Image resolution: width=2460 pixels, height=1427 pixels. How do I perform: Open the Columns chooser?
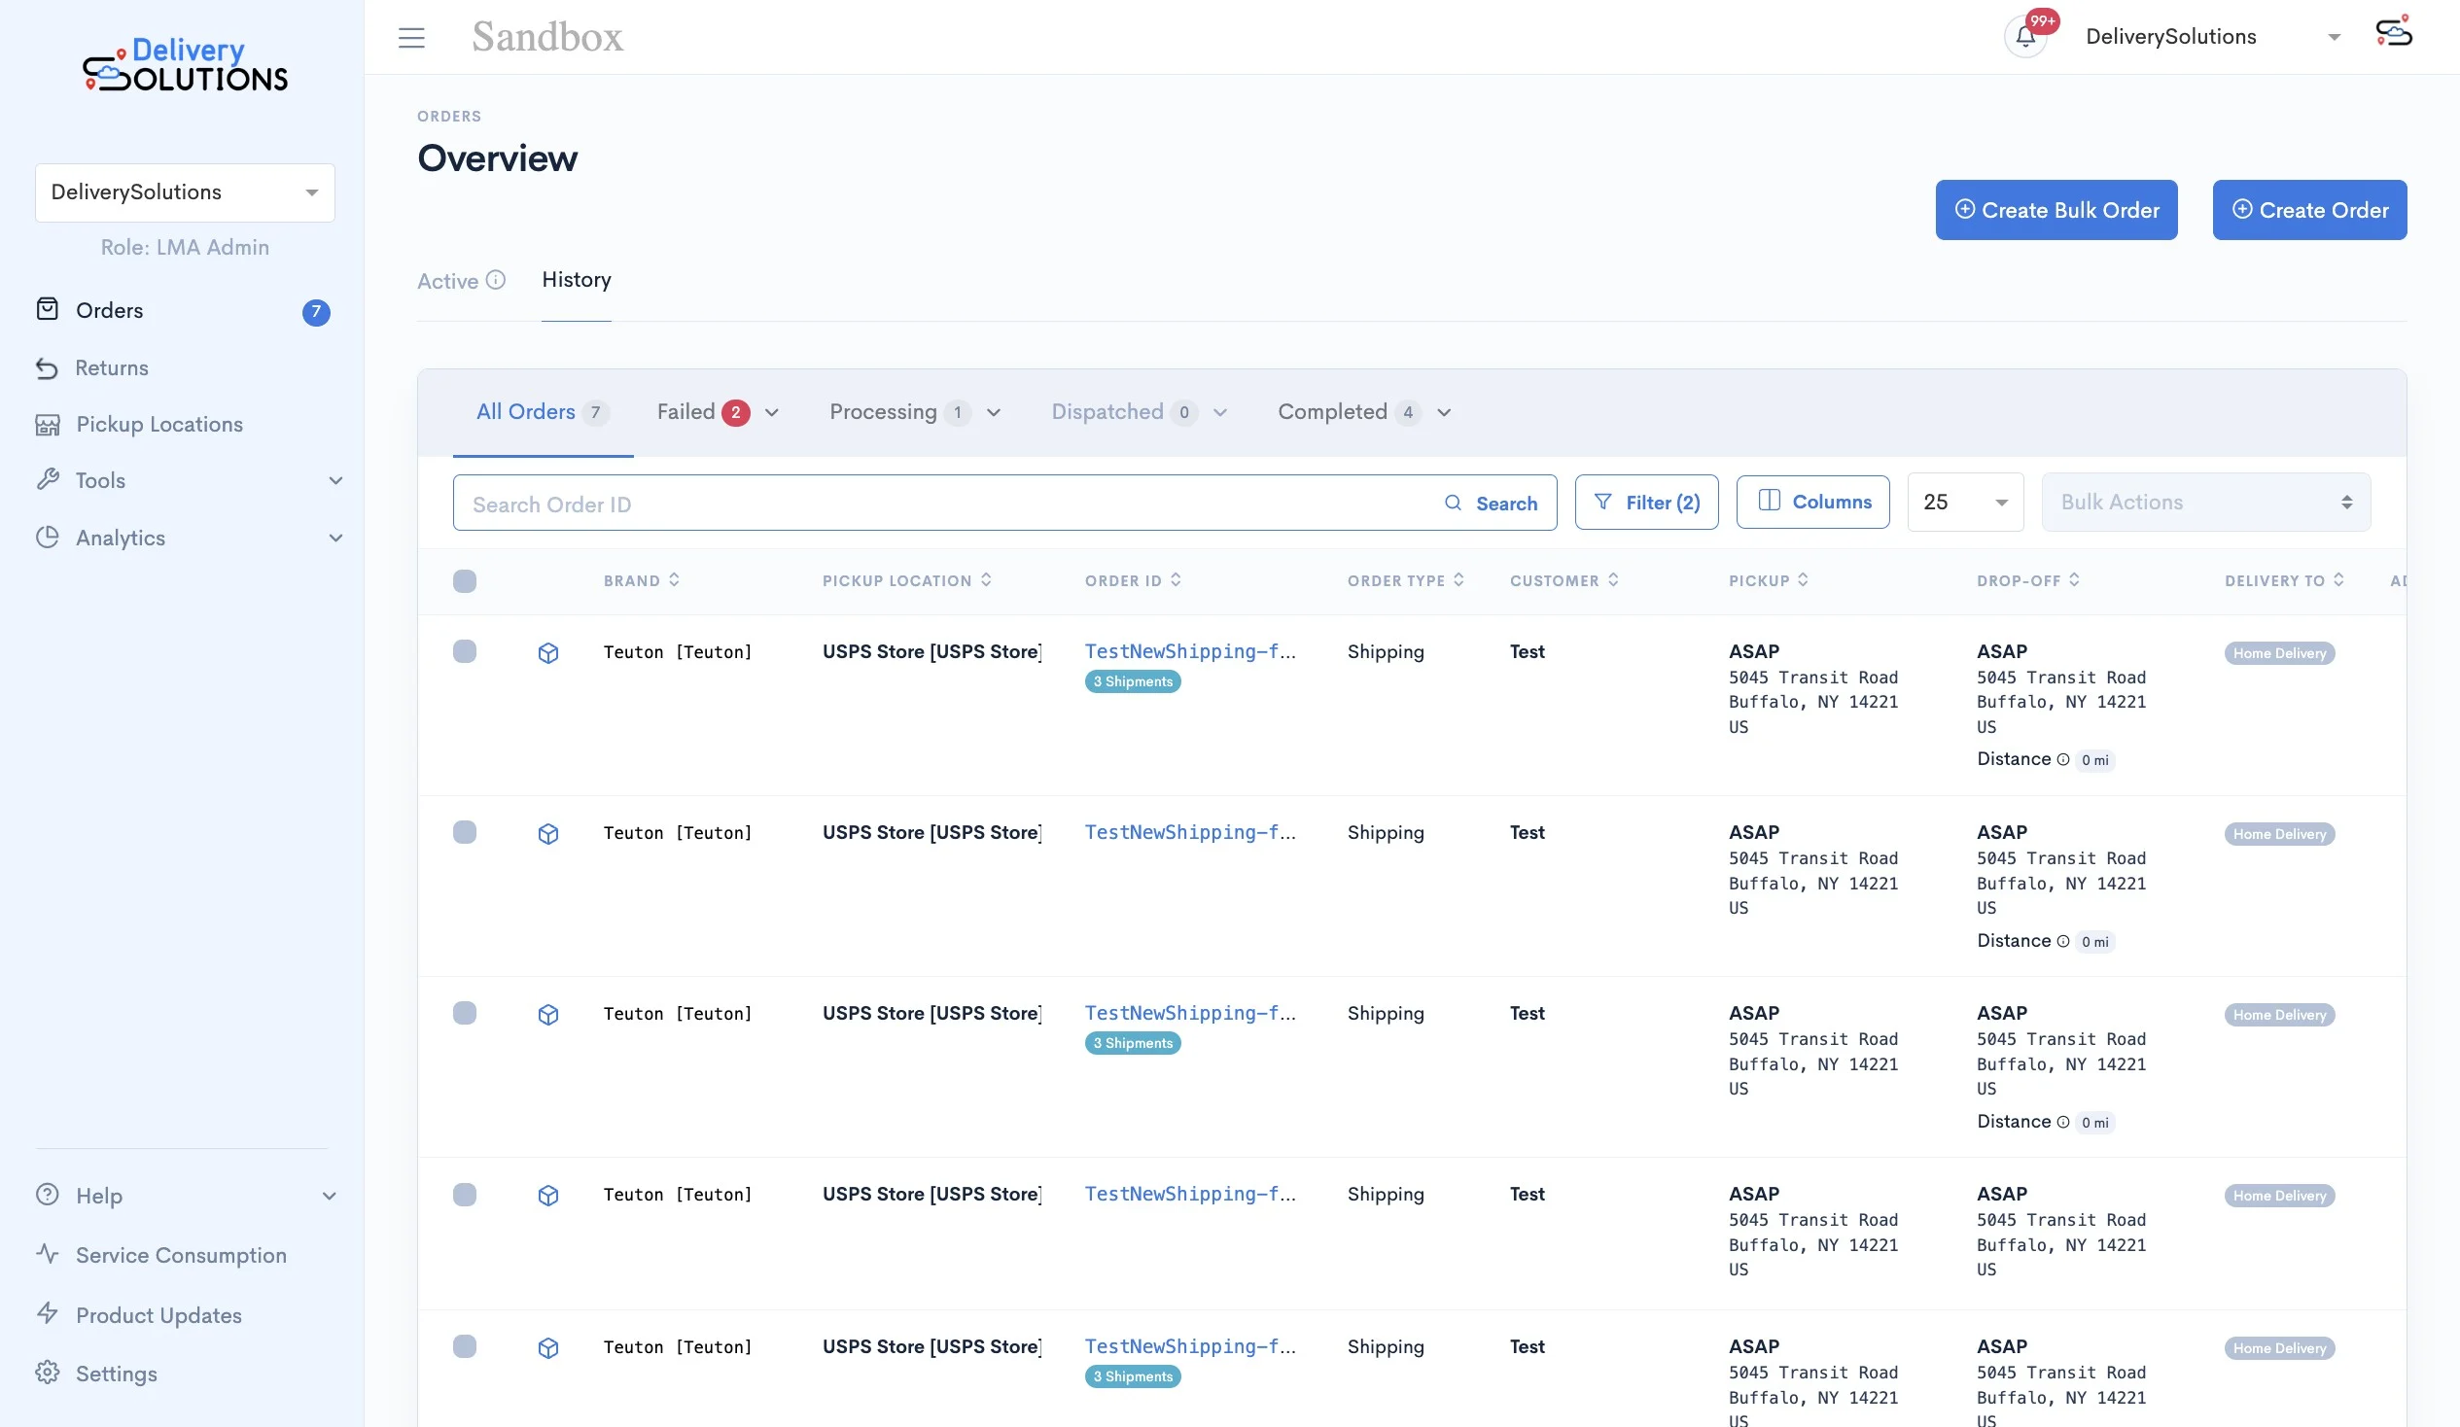pyautogui.click(x=1812, y=501)
